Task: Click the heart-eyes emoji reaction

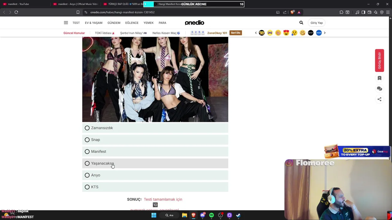Action: coord(286,33)
